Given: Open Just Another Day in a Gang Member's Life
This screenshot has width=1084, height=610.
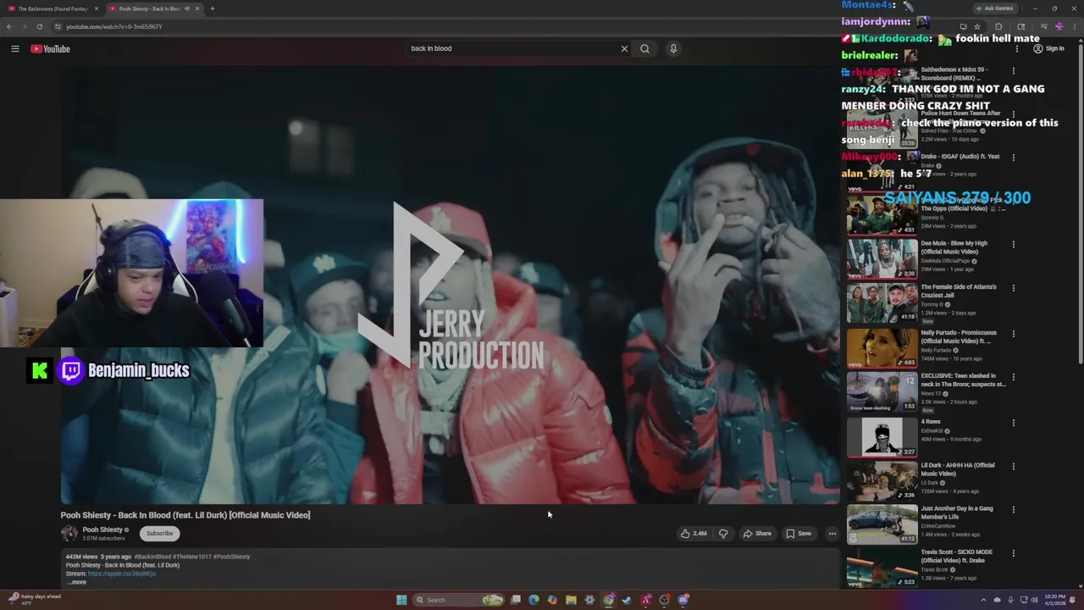Looking at the screenshot, I should [x=957, y=513].
